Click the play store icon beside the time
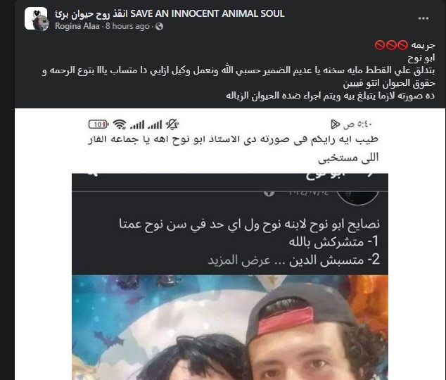Screen dimensions: 446x380 [336, 125]
